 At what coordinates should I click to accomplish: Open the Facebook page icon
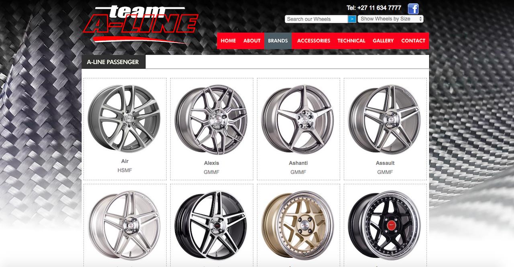click(x=413, y=8)
